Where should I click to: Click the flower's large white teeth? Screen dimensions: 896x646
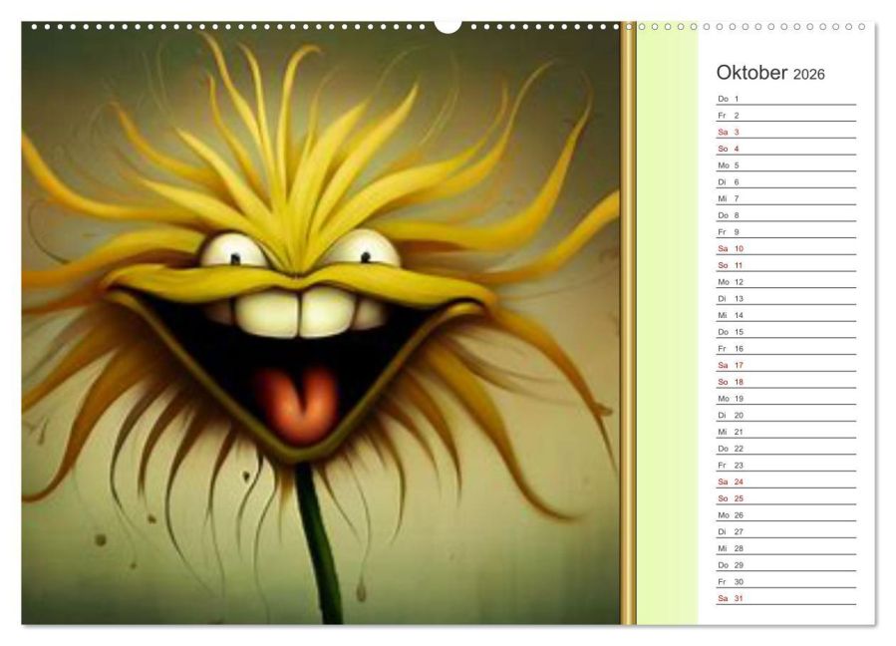pos(299,312)
